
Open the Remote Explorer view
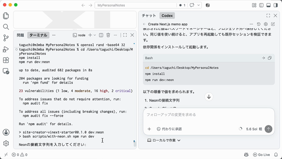pos(6,71)
